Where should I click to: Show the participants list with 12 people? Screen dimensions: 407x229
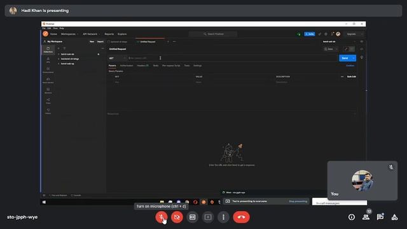click(x=366, y=217)
